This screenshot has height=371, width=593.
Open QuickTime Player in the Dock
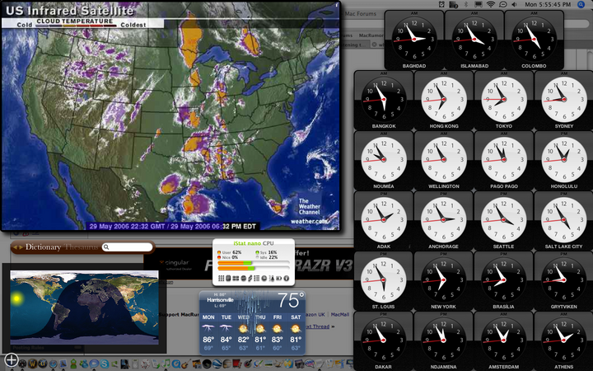click(176, 364)
